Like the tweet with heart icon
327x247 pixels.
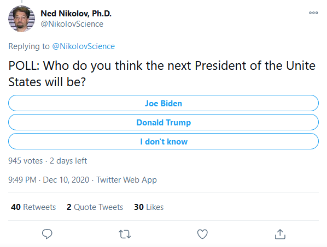[x=202, y=234]
